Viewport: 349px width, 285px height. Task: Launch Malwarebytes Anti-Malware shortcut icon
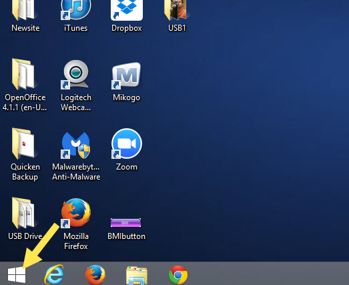[x=75, y=146]
